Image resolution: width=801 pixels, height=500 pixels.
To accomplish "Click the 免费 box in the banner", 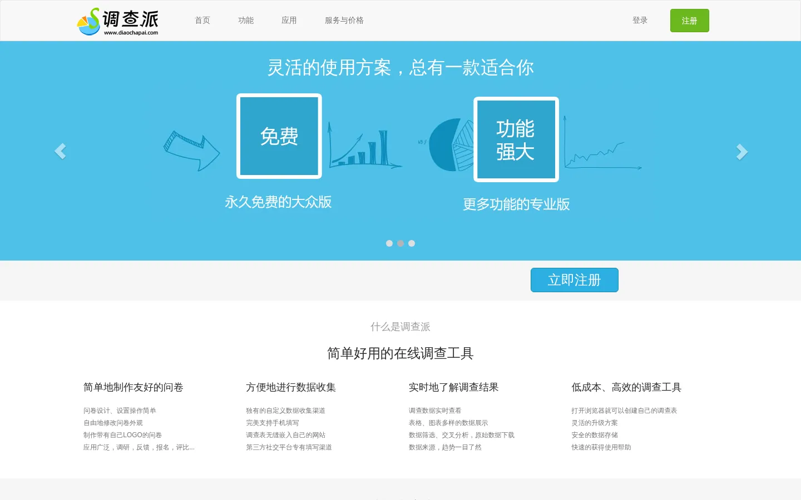I will click(x=279, y=136).
